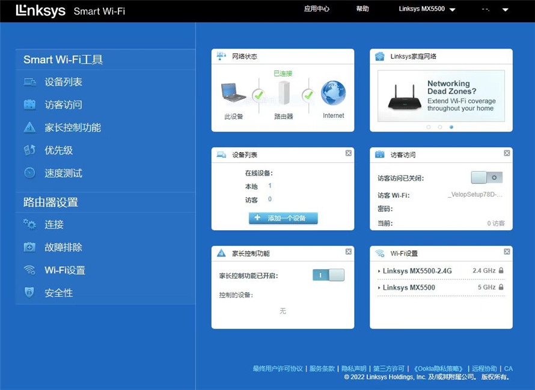The width and height of the screenshot is (535, 390).
Task: Click the Linksys logo in header
Action: (40, 11)
